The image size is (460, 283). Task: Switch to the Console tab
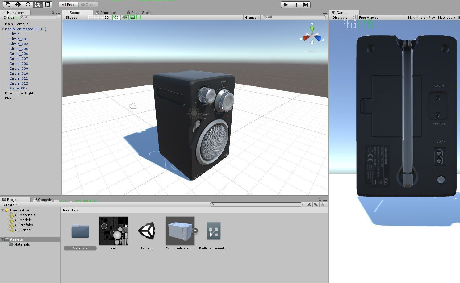[45, 199]
